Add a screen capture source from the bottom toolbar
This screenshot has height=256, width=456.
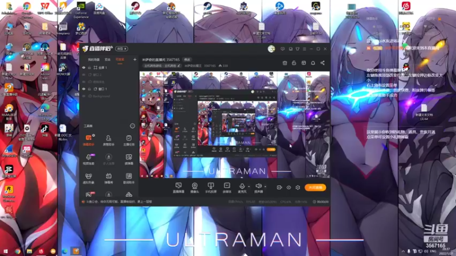pyautogui.click(x=178, y=188)
